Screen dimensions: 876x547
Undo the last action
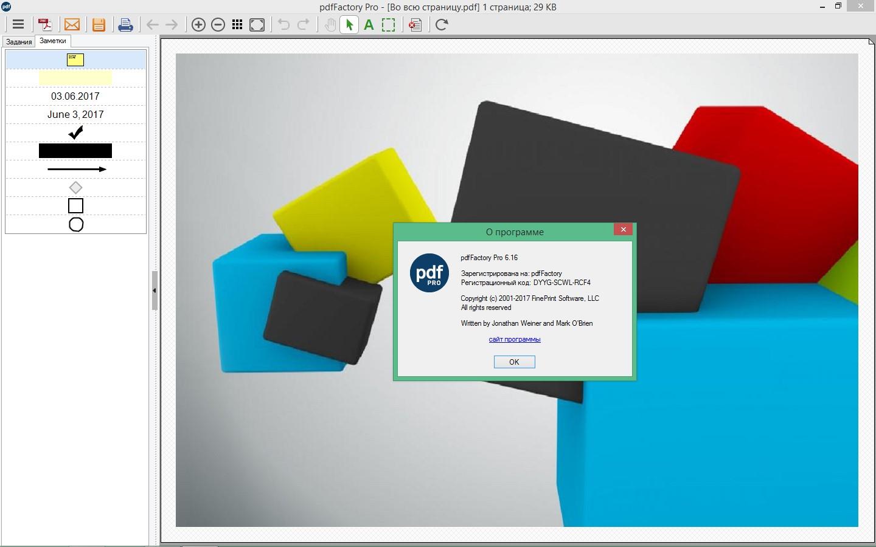[x=283, y=25]
